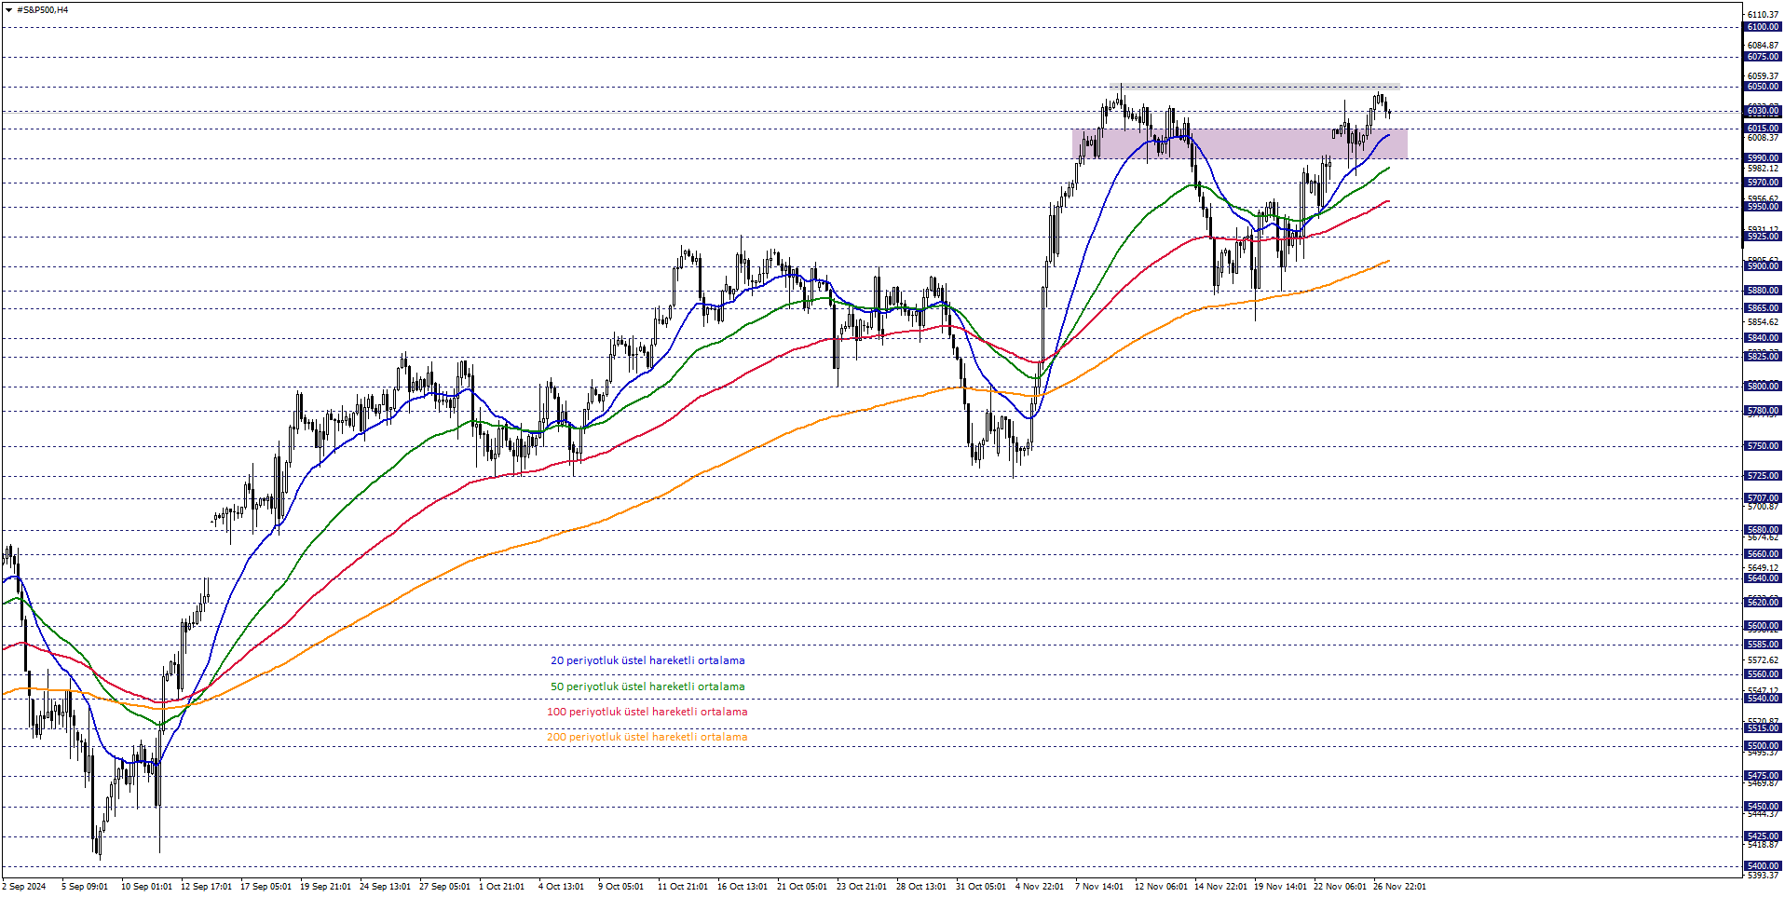Click the '27 Sep 05:01' time axis label
1785x897 pixels.
pos(444,887)
